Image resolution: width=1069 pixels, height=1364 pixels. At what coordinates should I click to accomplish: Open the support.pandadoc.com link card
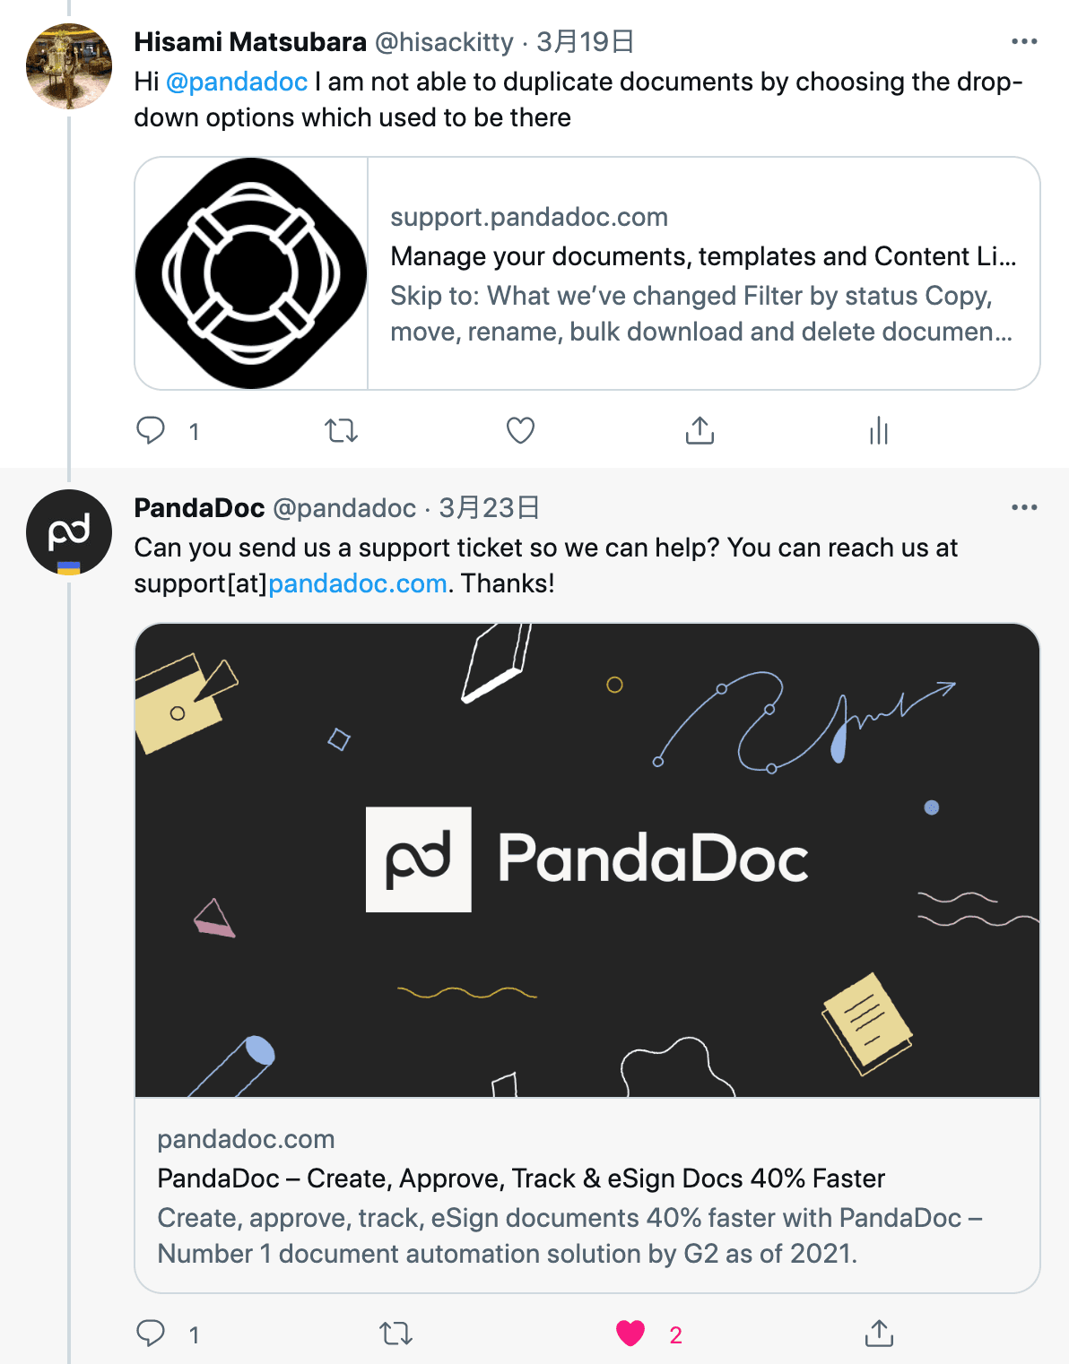pyautogui.click(x=703, y=274)
